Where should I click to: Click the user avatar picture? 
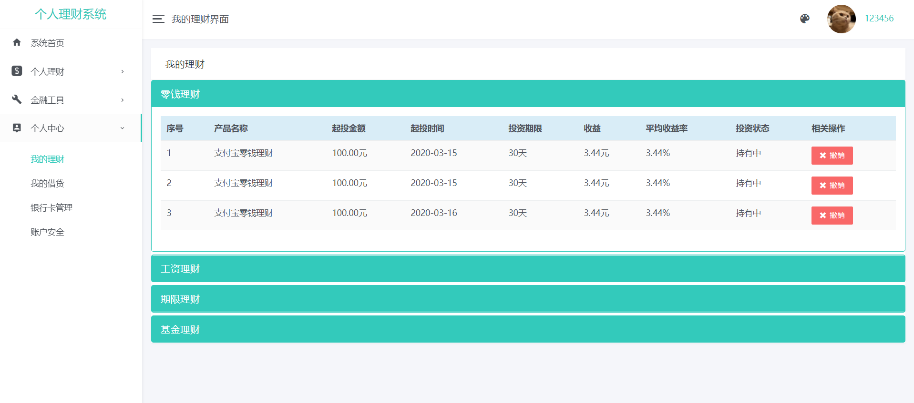pyautogui.click(x=842, y=19)
